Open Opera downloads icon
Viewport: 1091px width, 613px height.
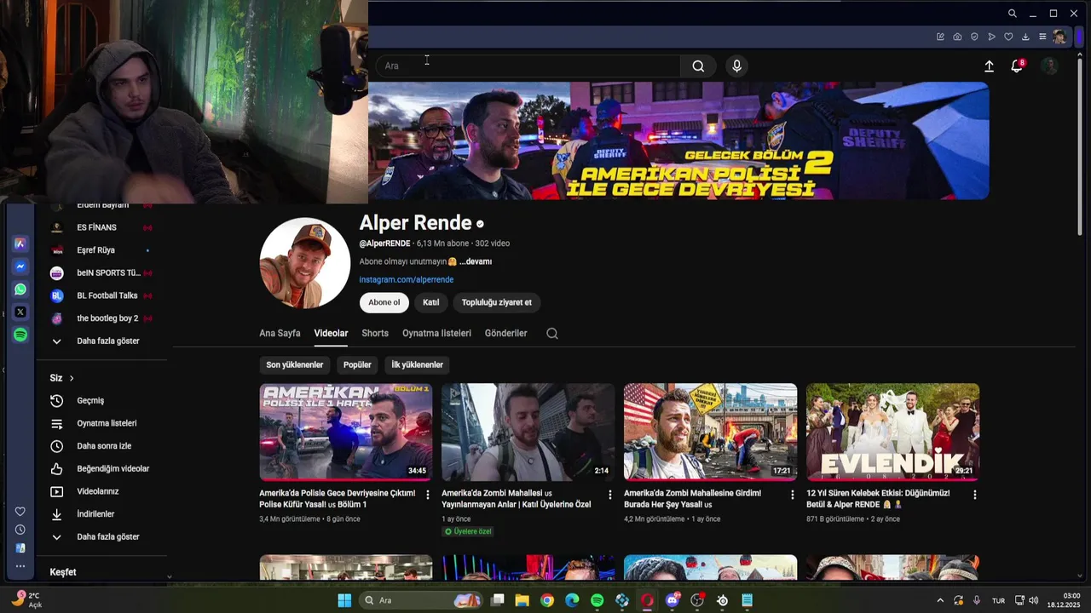point(1025,37)
